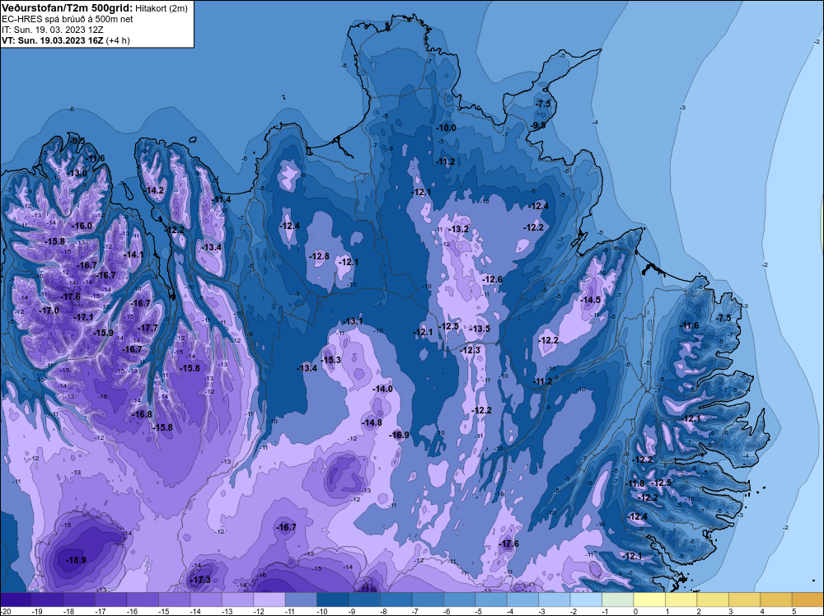The height and width of the screenshot is (616, 824).
Task: Click the -14.2 temperature label
Action: pos(154,190)
